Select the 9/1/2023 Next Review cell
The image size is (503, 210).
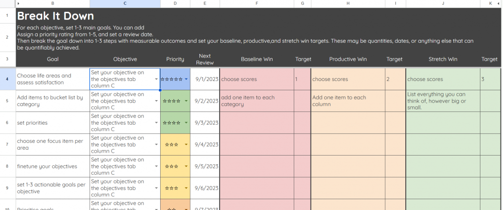pyautogui.click(x=205, y=79)
